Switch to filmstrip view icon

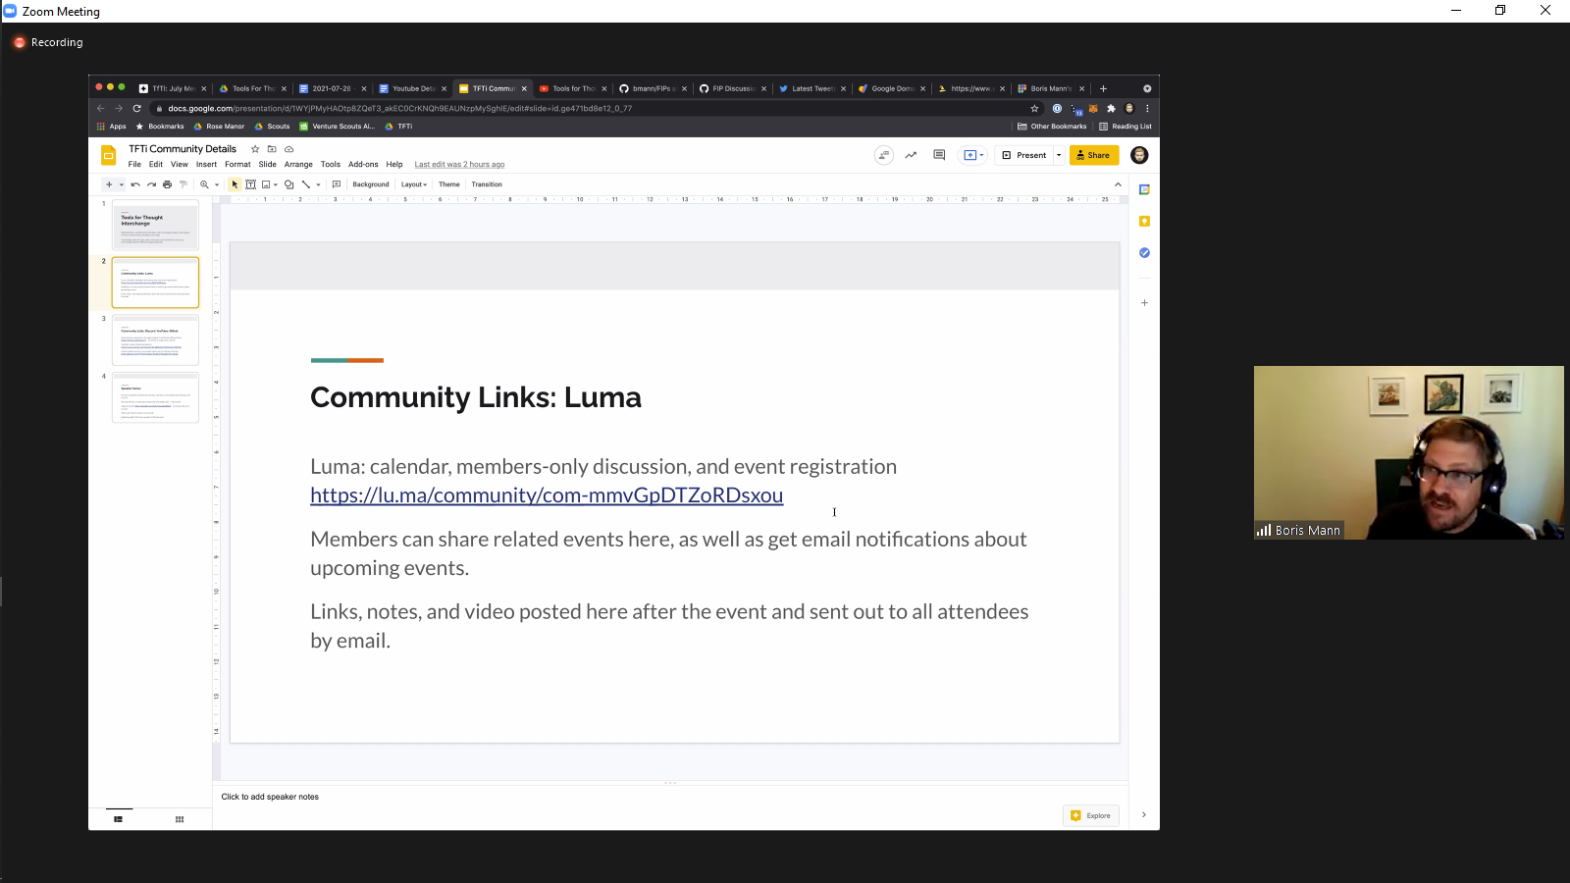(x=118, y=819)
